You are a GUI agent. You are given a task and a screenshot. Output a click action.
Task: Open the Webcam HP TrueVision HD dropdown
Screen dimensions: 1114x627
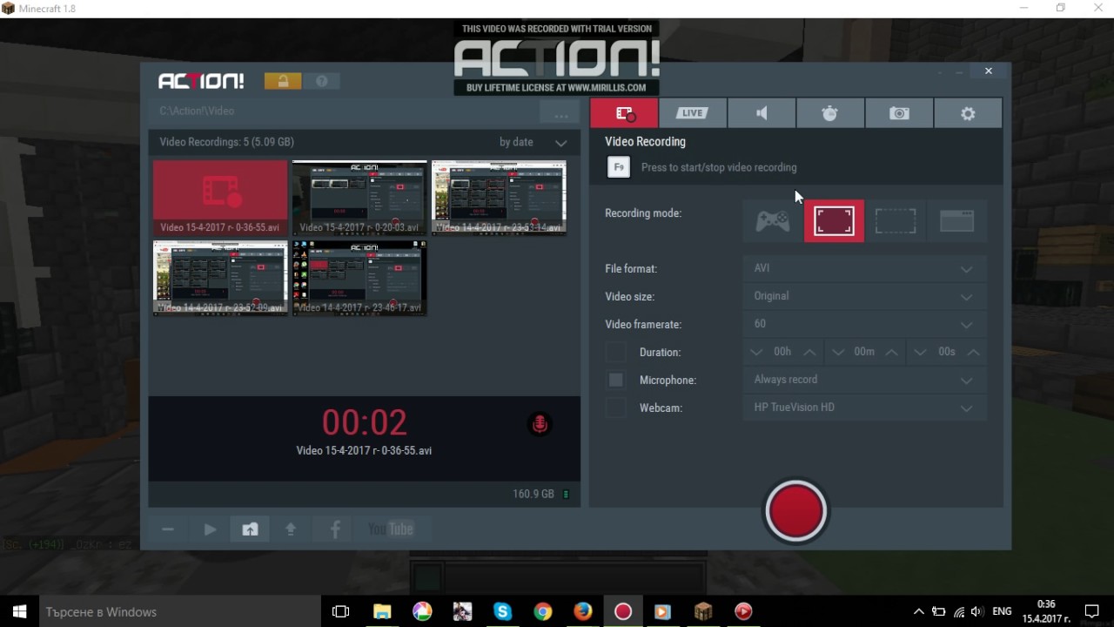[864, 408]
